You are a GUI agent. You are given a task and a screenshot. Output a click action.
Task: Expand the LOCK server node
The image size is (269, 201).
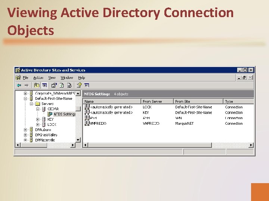[38, 124]
